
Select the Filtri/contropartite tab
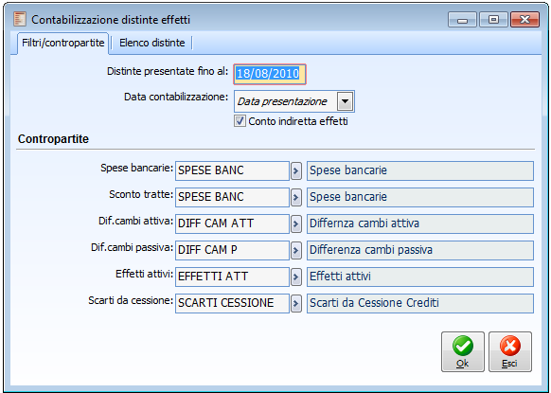[62, 43]
